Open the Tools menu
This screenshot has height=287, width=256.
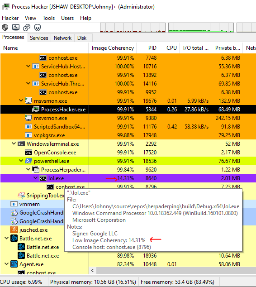(x=49, y=18)
